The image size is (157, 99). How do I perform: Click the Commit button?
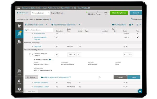136,13
